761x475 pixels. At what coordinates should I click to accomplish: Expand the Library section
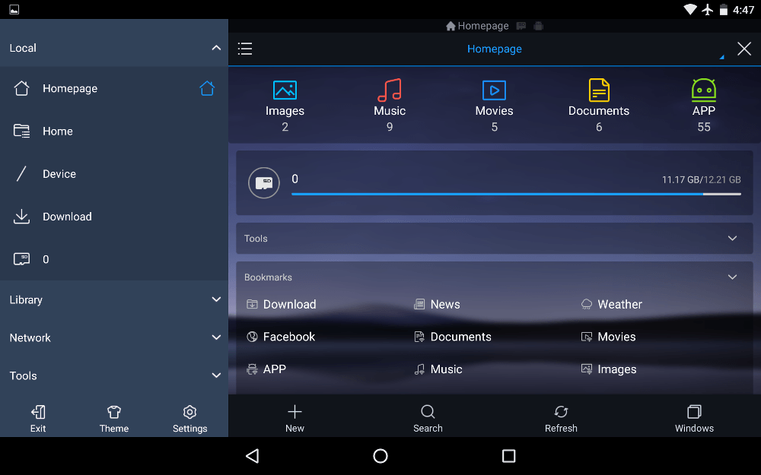click(215, 299)
